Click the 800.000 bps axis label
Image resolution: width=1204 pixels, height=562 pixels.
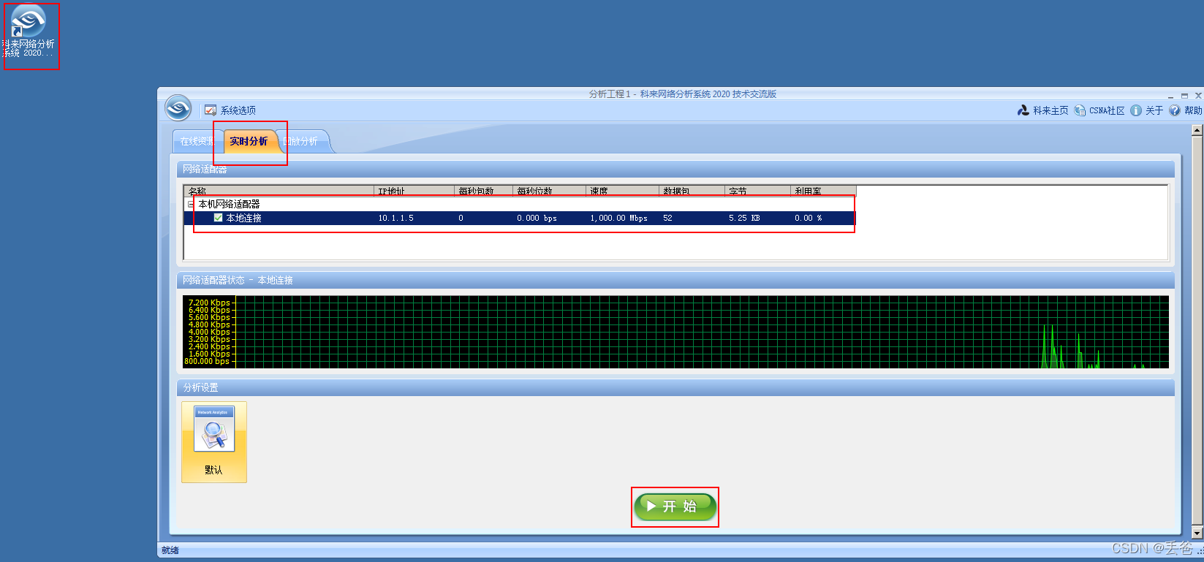[x=207, y=361]
